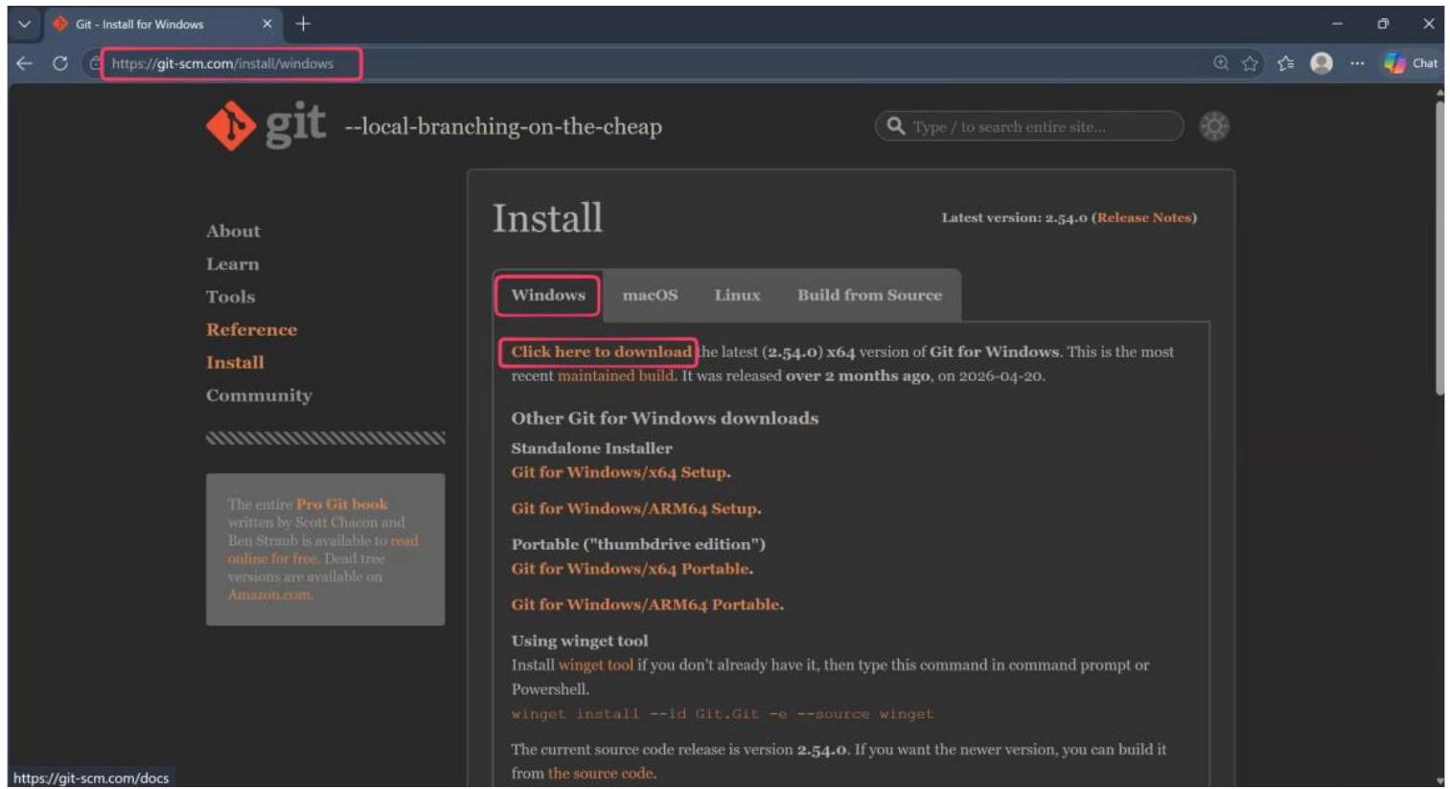Click the page vertical scrollbar thumb
This screenshot has width=1450, height=789.
[x=1438, y=249]
